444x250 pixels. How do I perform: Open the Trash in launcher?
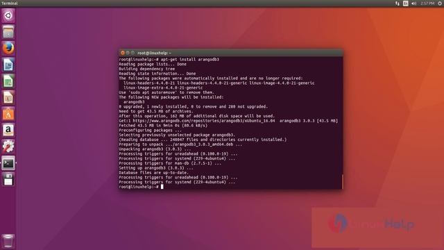(8, 241)
